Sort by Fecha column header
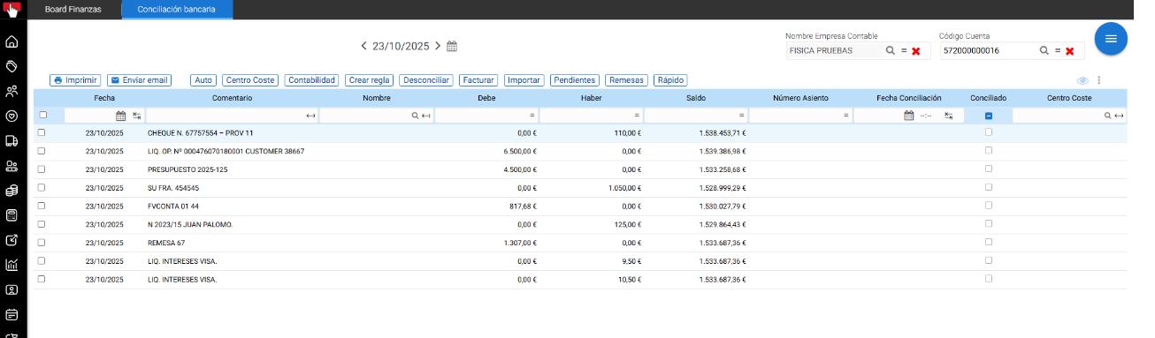This screenshot has width=1155, height=338. [104, 98]
